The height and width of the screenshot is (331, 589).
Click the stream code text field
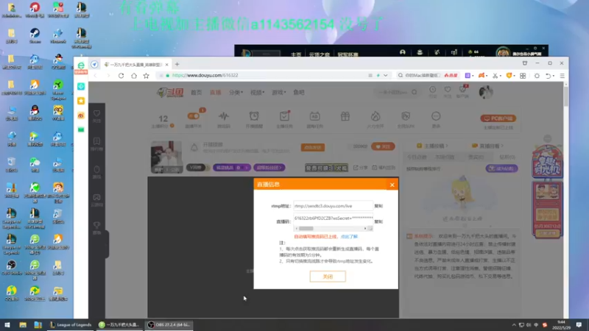coord(334,218)
